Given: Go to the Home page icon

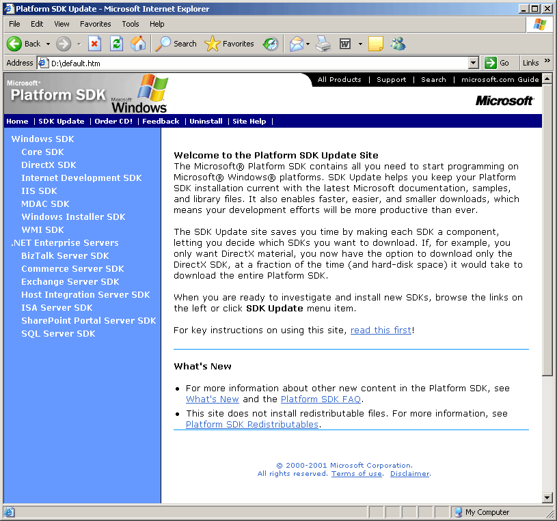Looking at the screenshot, I should click(x=138, y=44).
